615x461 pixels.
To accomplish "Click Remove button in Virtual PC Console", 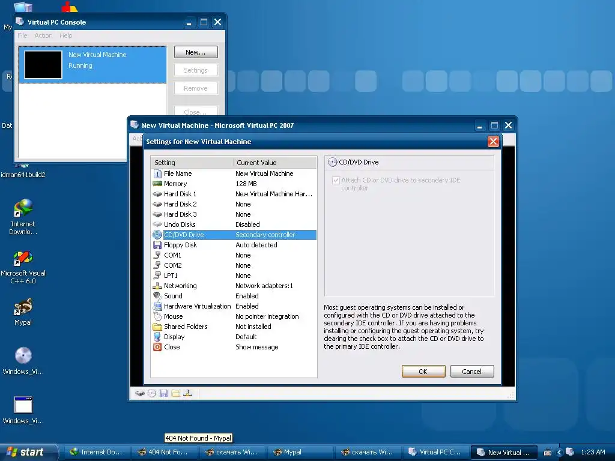I will pos(196,88).
